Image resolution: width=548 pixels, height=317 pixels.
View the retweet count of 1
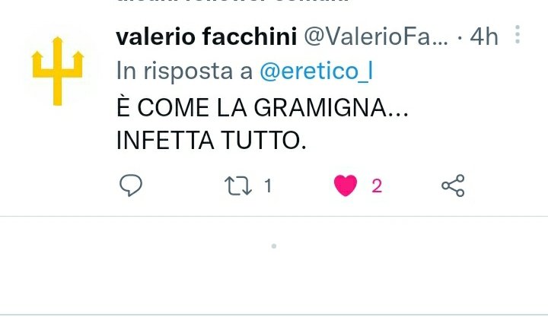[268, 185]
